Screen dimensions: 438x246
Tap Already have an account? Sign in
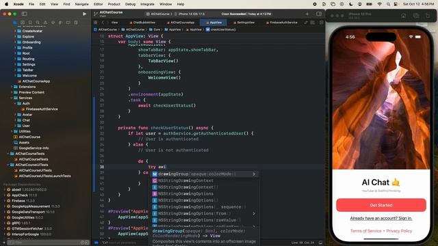point(381,218)
